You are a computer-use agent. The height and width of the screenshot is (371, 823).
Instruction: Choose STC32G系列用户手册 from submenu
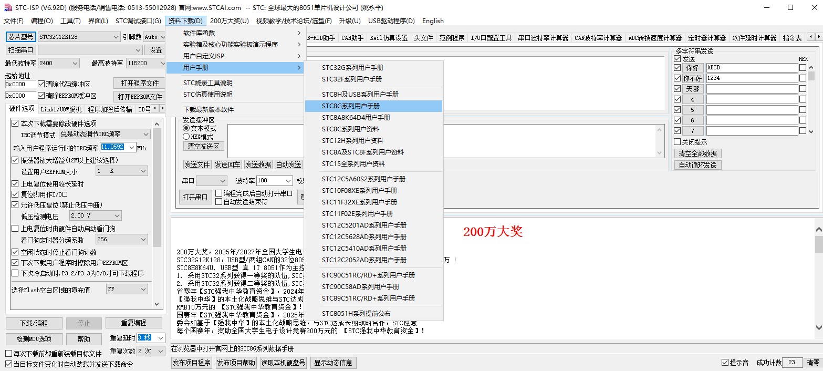coord(373,67)
